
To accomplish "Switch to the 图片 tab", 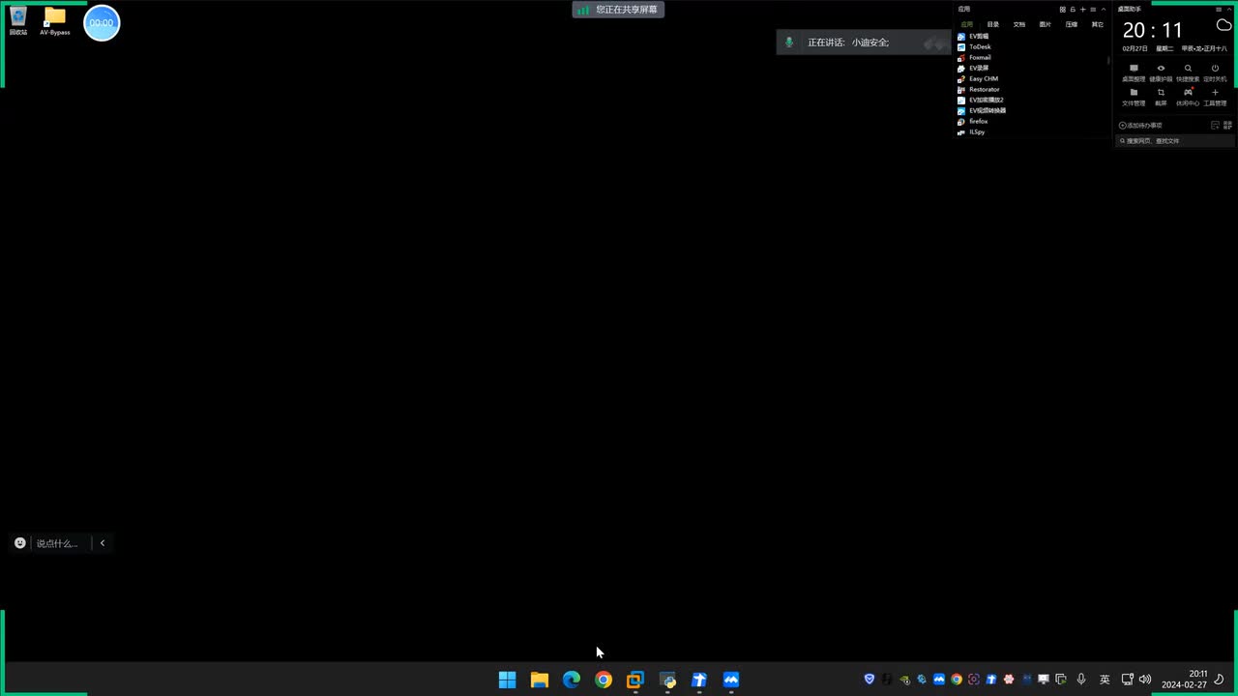I will click(x=1045, y=24).
